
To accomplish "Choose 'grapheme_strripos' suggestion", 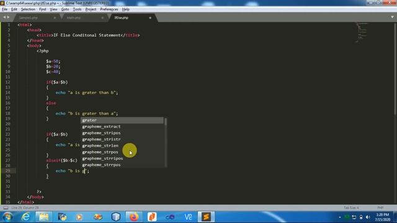I will [x=122, y=159].
